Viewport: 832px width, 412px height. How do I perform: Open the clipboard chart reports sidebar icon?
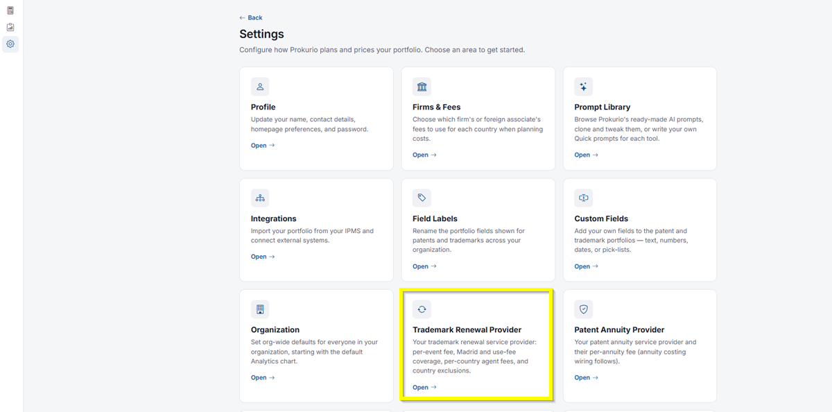[x=10, y=27]
